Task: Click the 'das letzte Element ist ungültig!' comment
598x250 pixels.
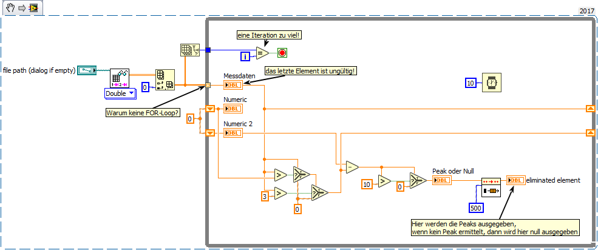Action: pos(311,71)
